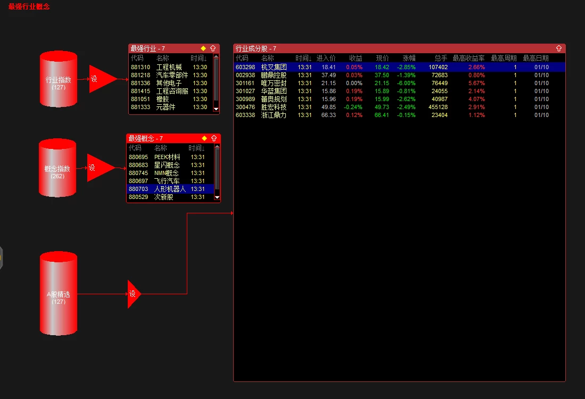585x399 pixels.
Task: Sort 最强概念 list by 时间 column
Action: (196, 148)
